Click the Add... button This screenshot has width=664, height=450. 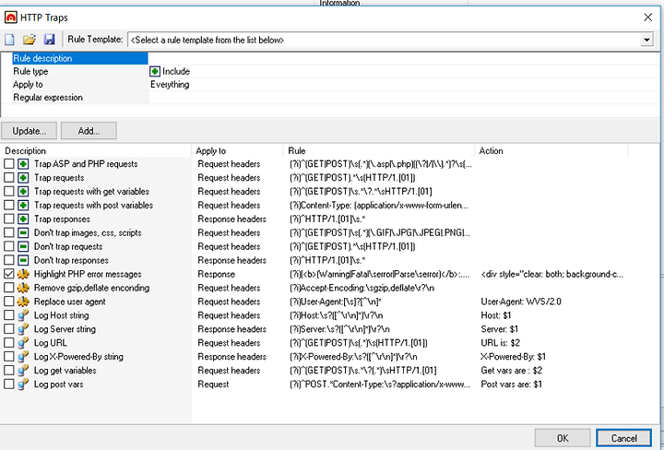click(x=89, y=131)
